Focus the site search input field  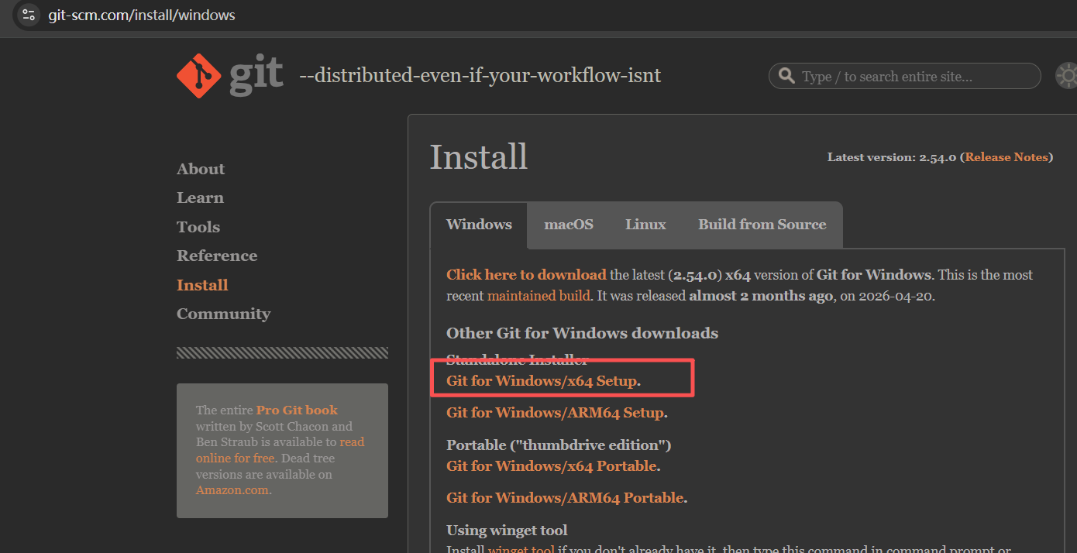coord(904,76)
